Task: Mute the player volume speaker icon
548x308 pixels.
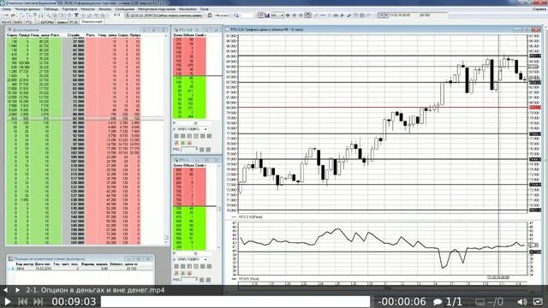Action: click(x=521, y=302)
